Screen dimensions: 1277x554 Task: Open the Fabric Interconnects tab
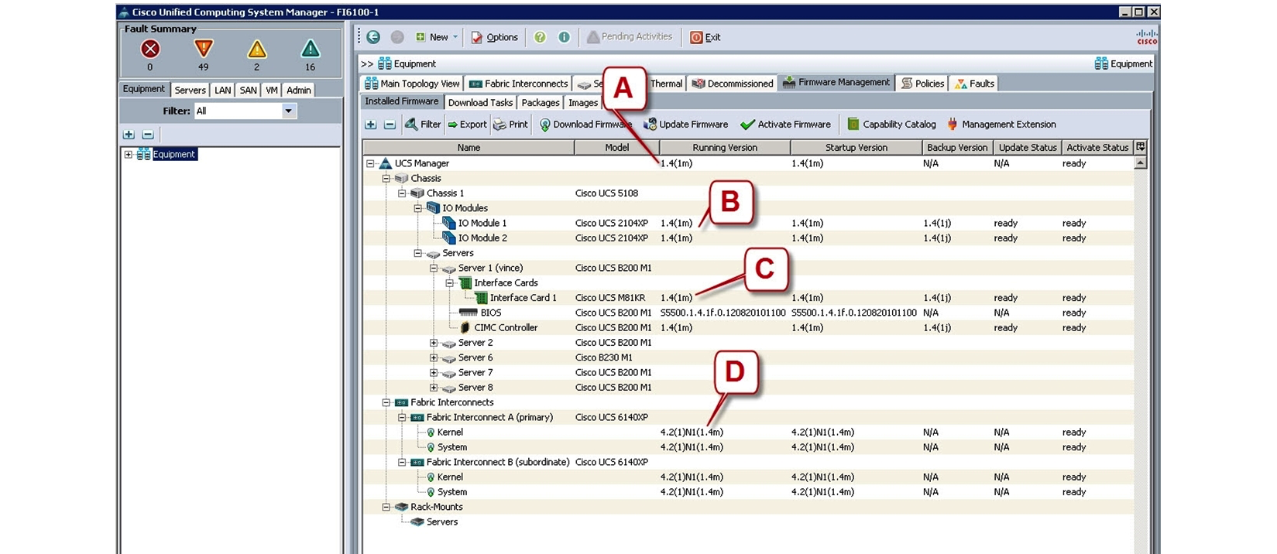518,84
